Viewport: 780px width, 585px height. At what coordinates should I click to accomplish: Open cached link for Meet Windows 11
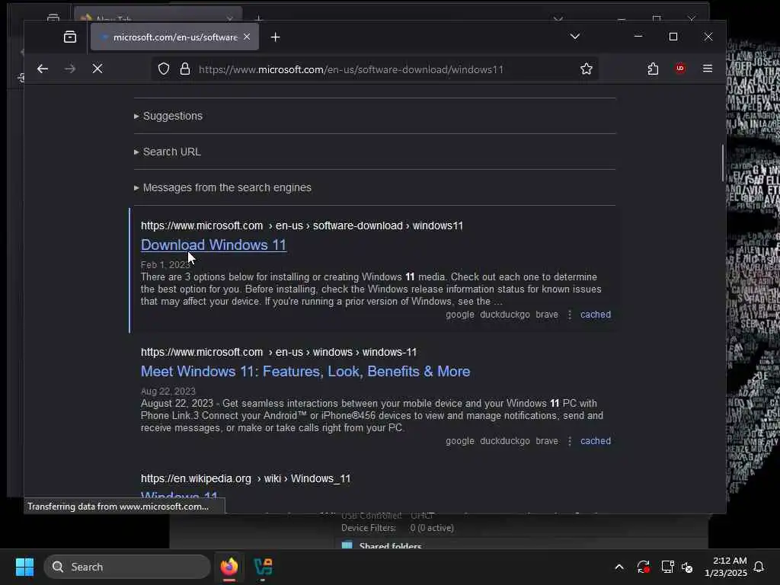[596, 441]
